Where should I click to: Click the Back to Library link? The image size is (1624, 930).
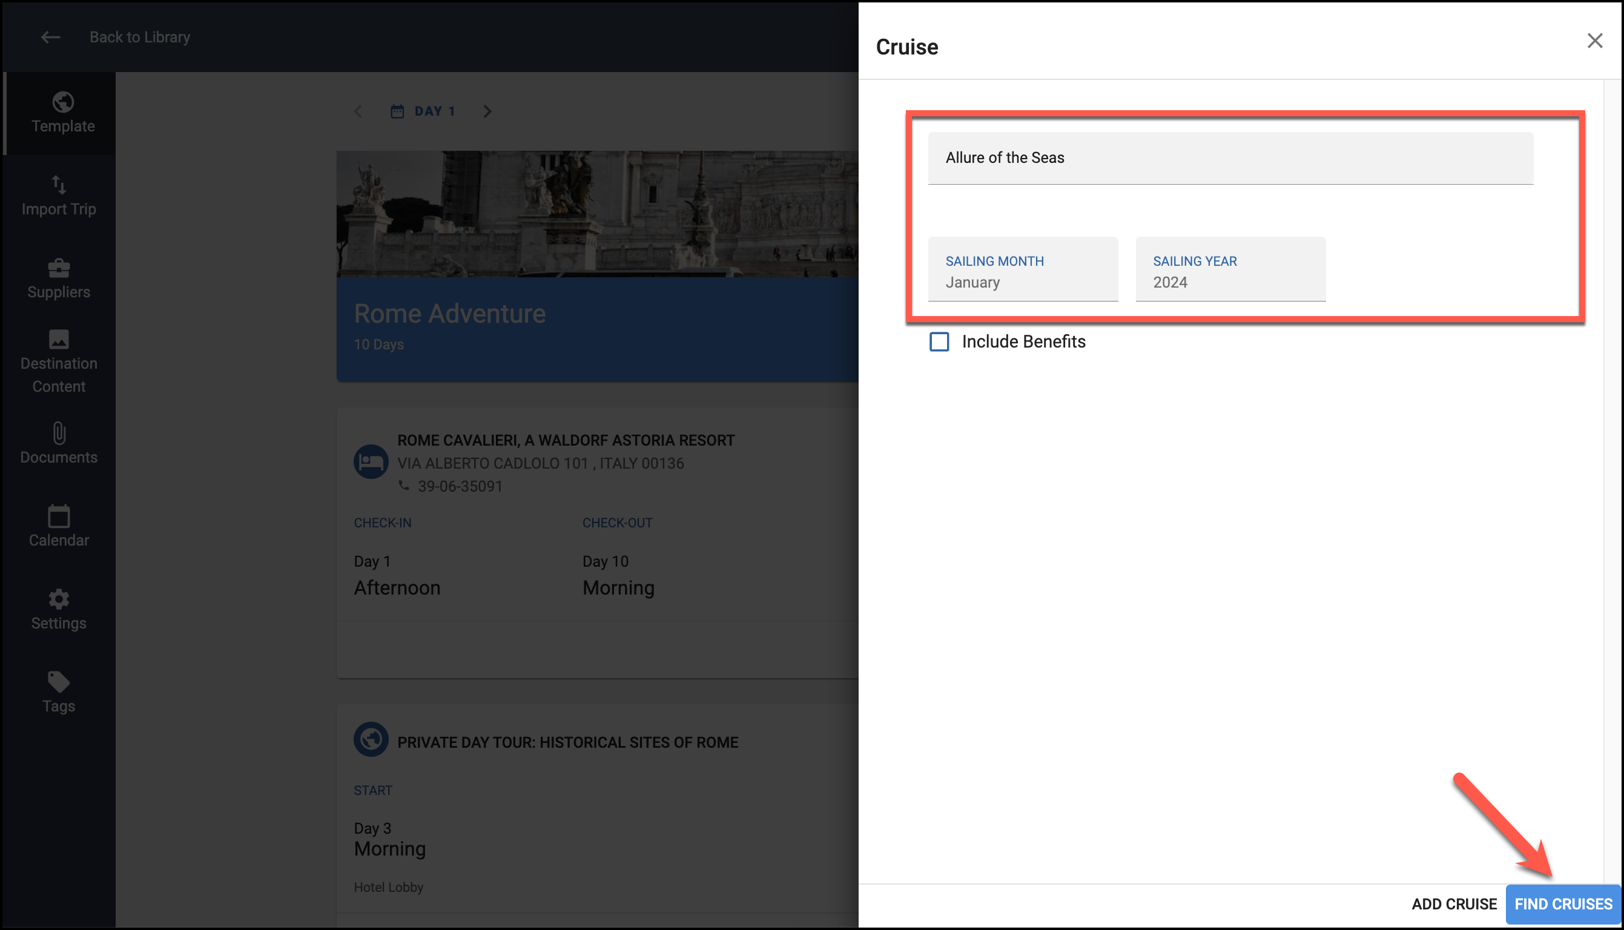pos(140,37)
